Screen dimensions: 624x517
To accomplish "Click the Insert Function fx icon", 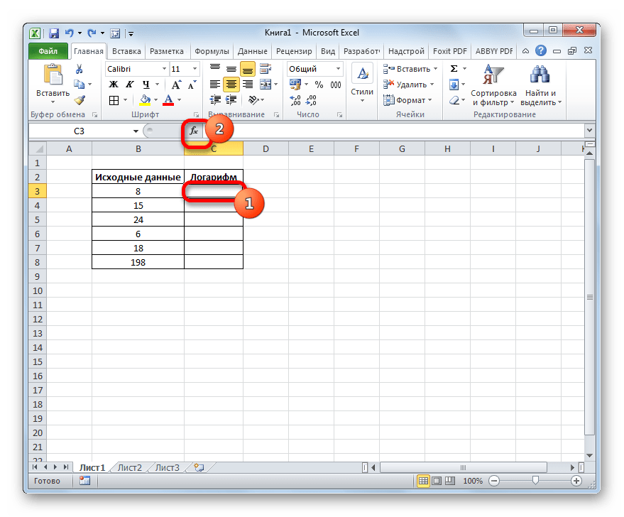I will coord(194,131).
